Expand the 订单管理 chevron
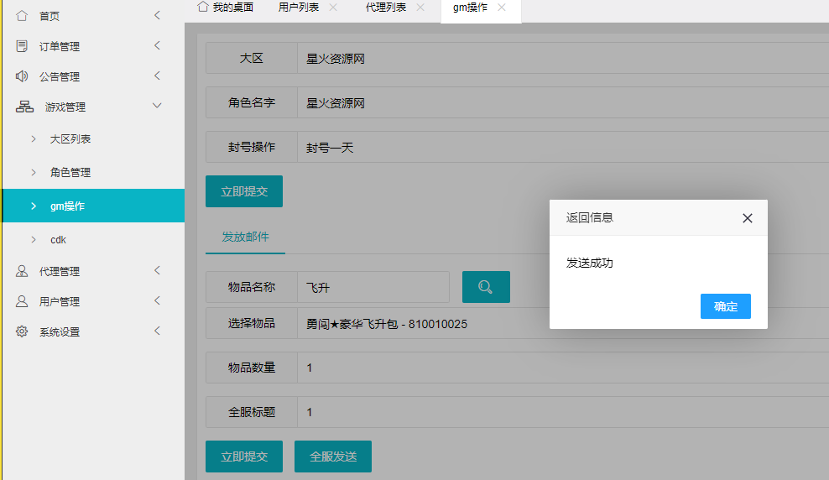 pos(157,45)
